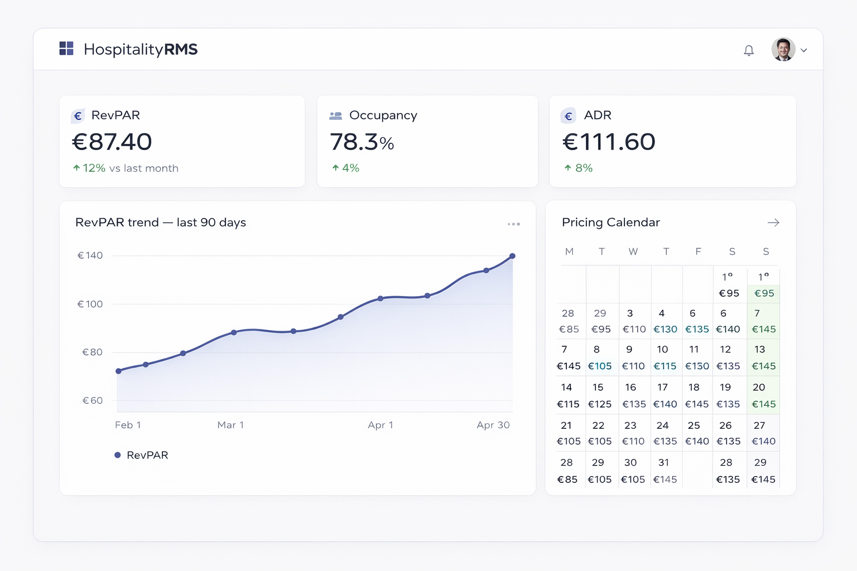
Task: Select the Monday column header in the calendar
Action: coord(569,251)
